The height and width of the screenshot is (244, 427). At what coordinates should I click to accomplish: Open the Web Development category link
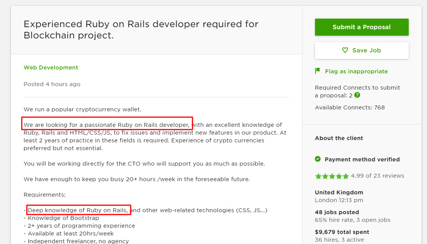(x=51, y=67)
